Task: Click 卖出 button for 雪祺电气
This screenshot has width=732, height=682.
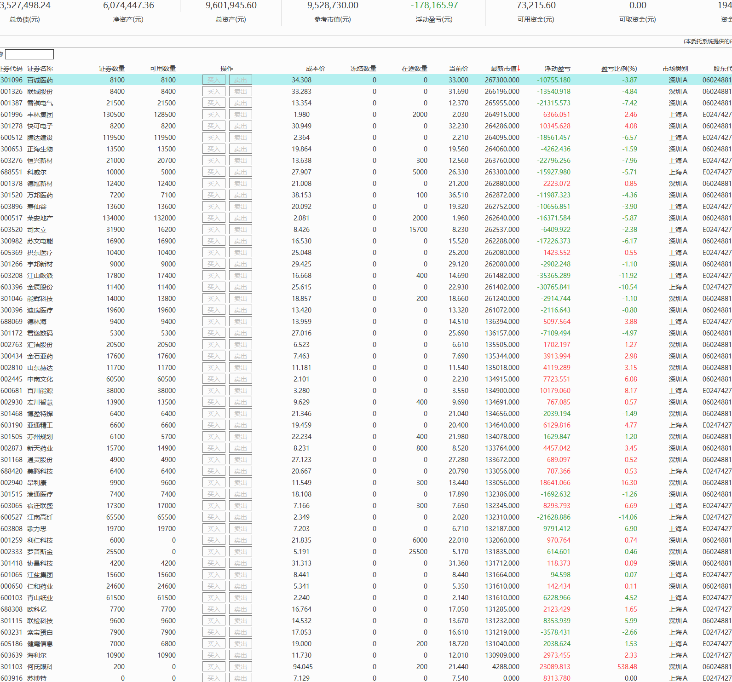Action: pyautogui.click(x=241, y=103)
